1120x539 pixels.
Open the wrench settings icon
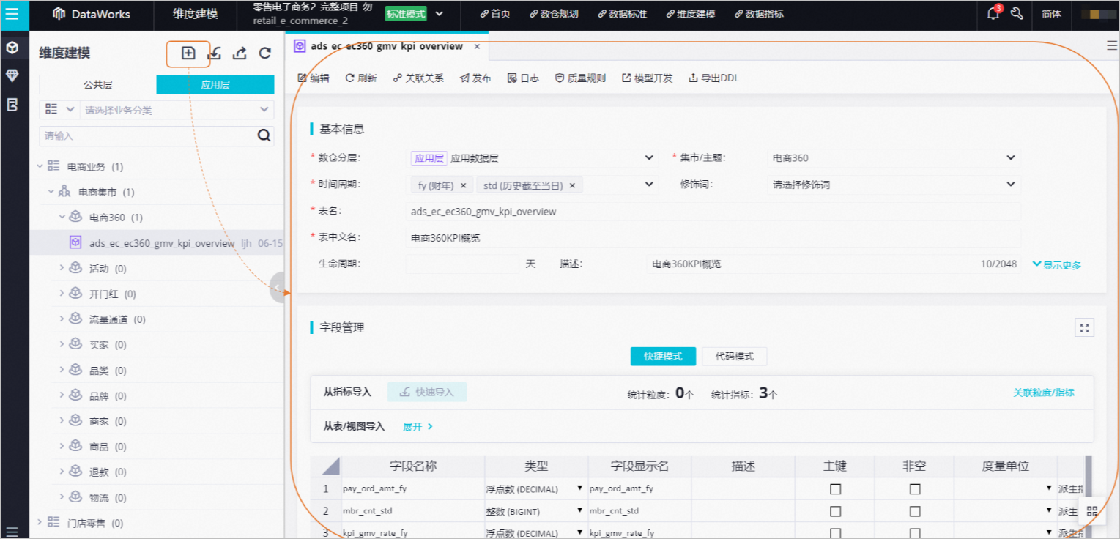tap(1016, 13)
